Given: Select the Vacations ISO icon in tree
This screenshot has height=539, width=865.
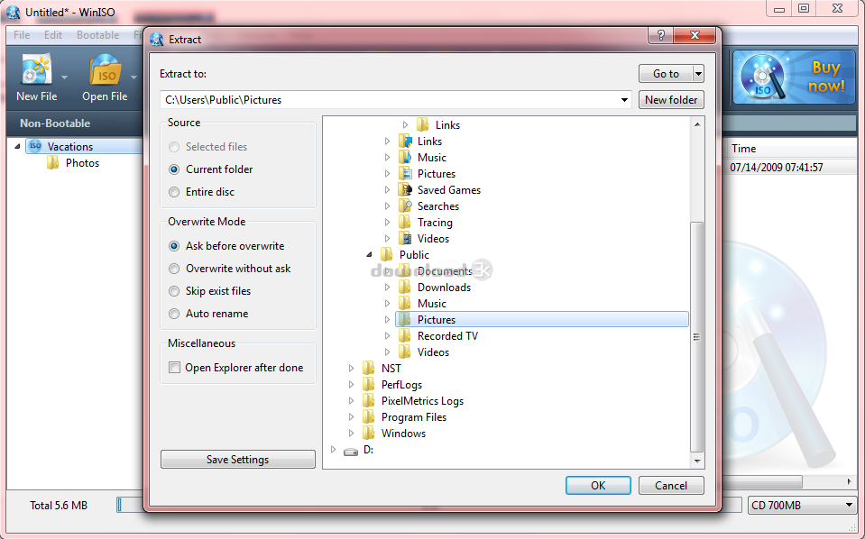Looking at the screenshot, I should pyautogui.click(x=35, y=146).
